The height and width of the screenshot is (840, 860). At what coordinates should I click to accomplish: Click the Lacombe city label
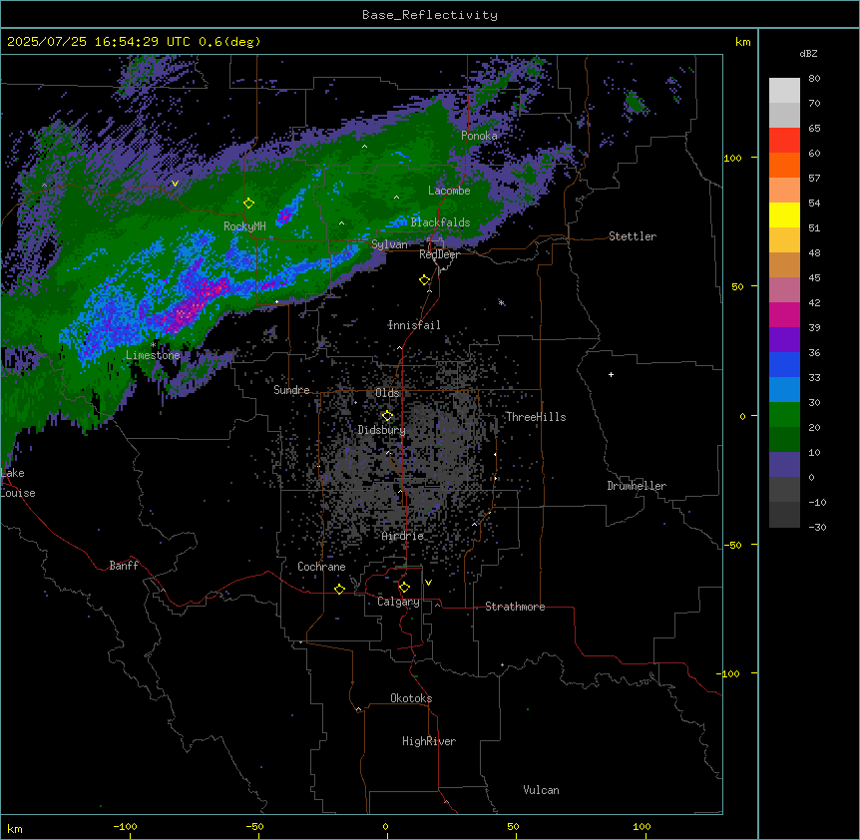[x=449, y=191]
